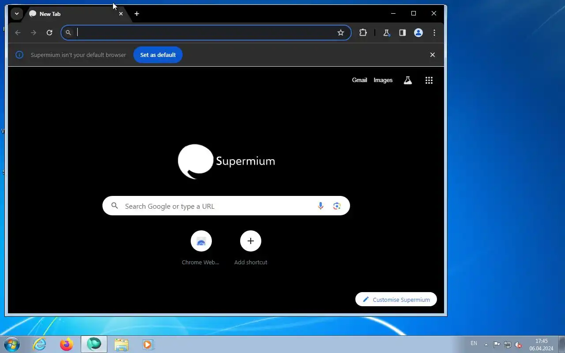Image resolution: width=565 pixels, height=353 pixels.
Task: Open Windows Explorer folder in taskbar
Action: click(121, 344)
